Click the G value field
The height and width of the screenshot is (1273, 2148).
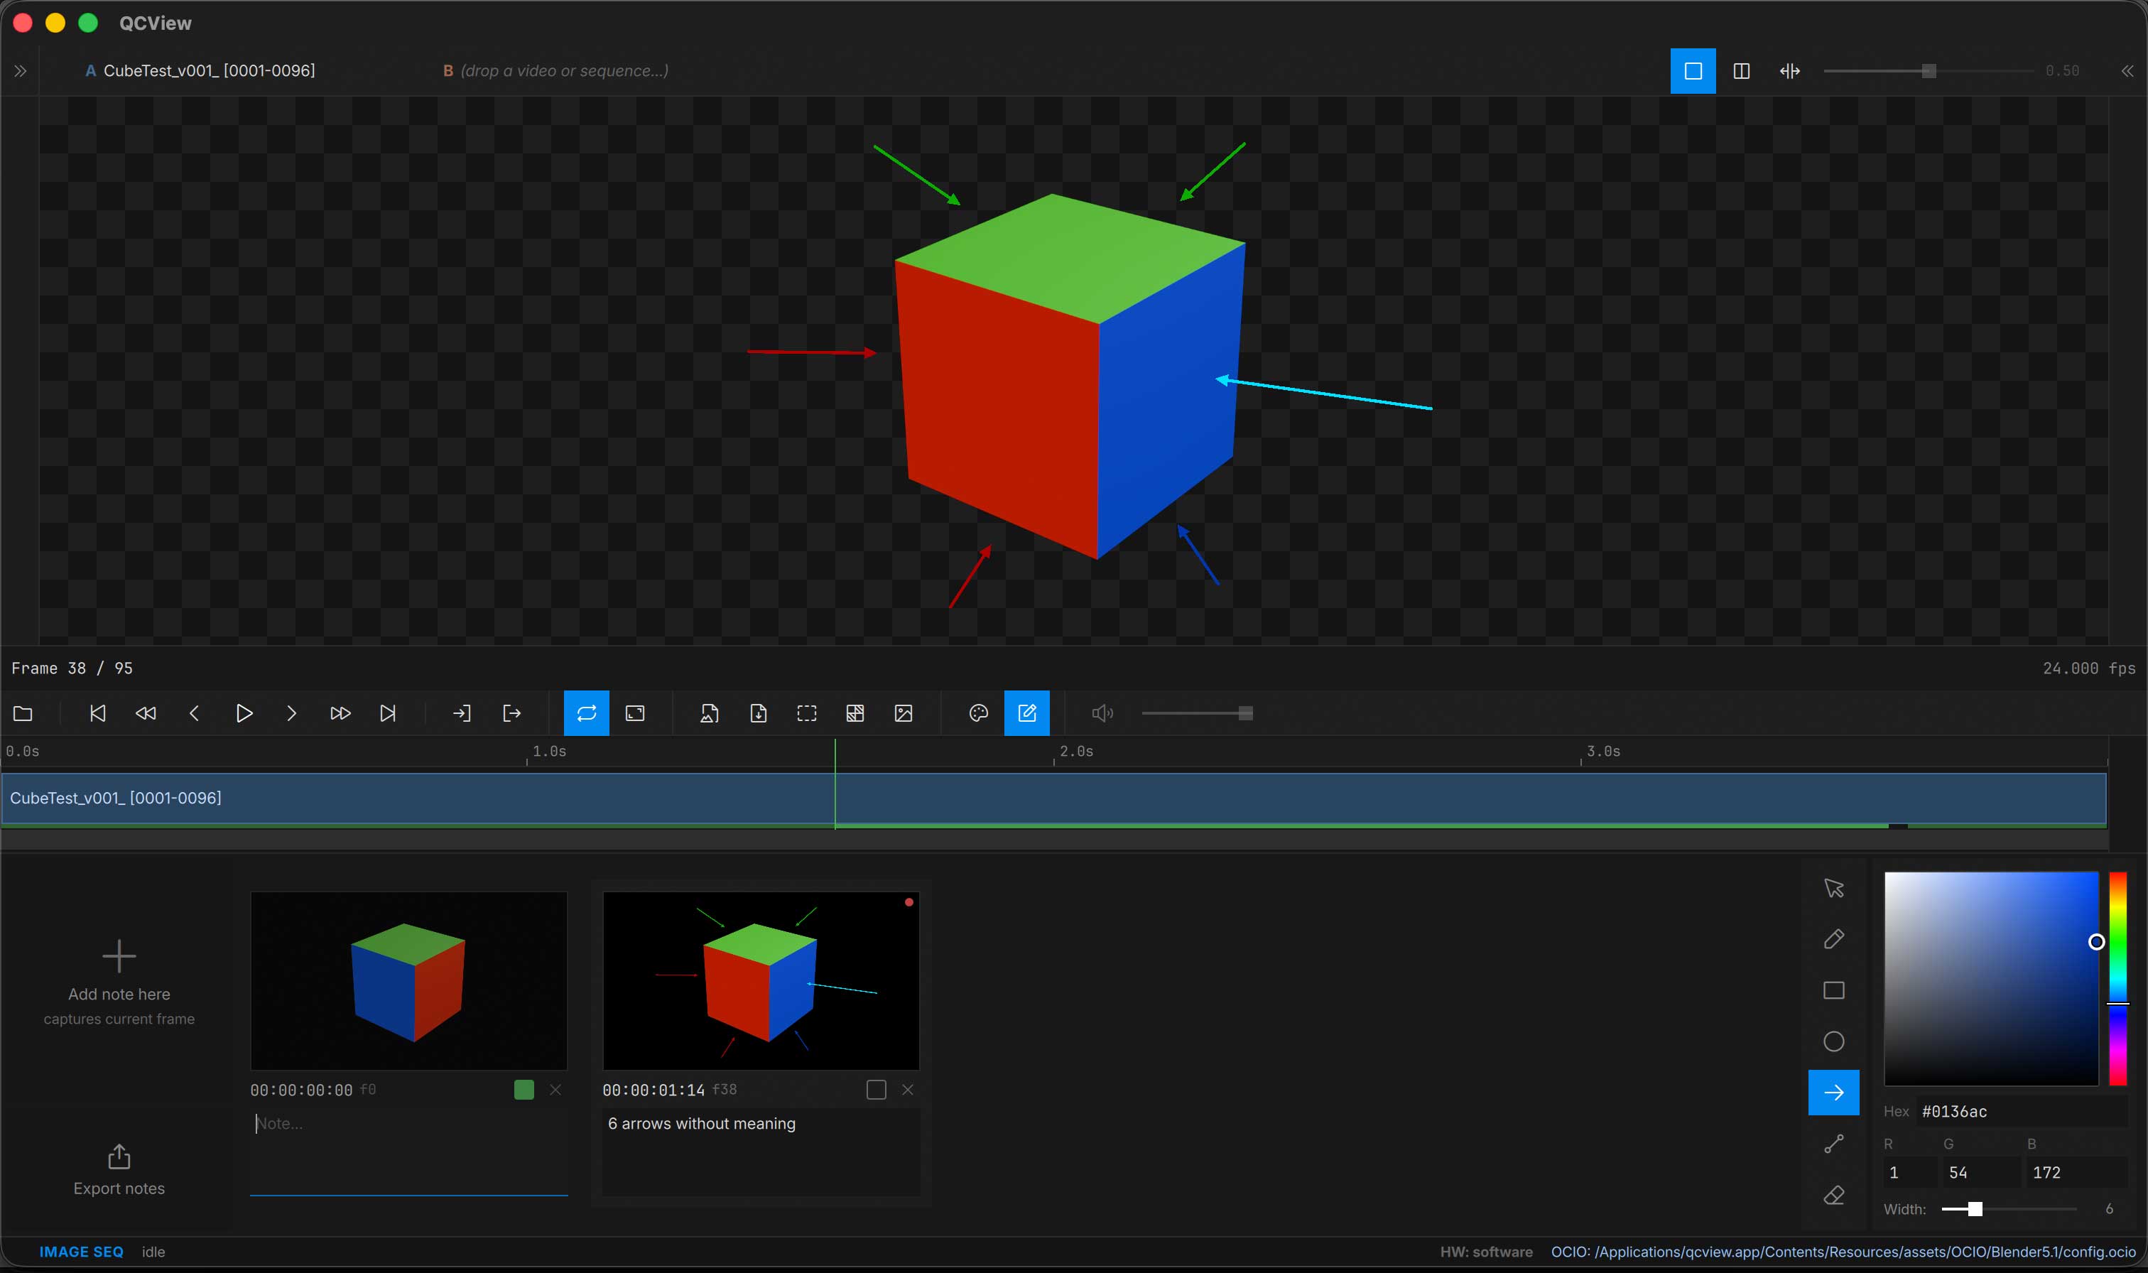(1981, 1173)
